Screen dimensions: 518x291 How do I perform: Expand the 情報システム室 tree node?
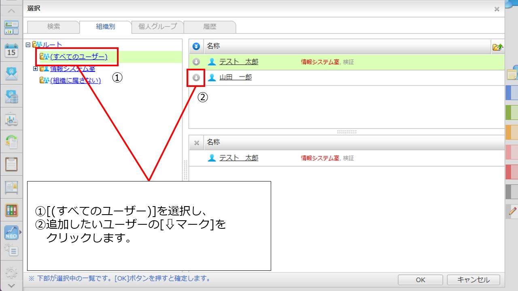click(35, 69)
